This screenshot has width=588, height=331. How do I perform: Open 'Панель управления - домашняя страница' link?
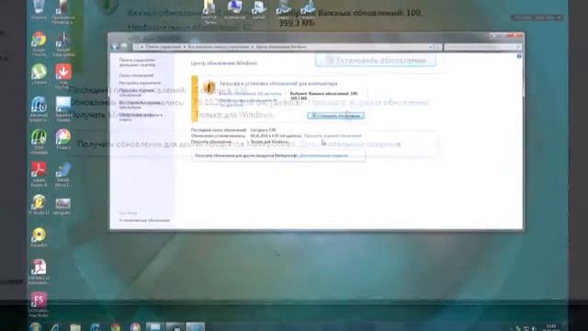(137, 63)
